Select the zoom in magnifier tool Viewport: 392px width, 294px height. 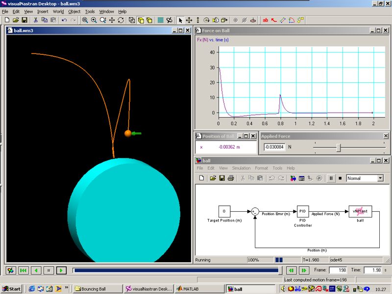pos(94,20)
